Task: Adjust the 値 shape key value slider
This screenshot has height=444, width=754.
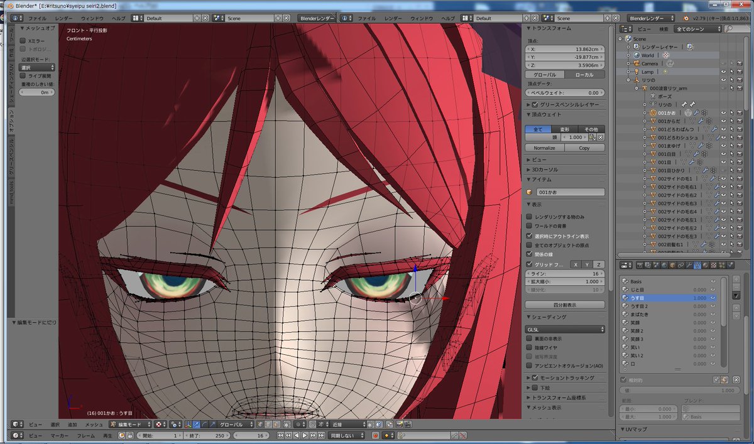Action: coord(680,390)
